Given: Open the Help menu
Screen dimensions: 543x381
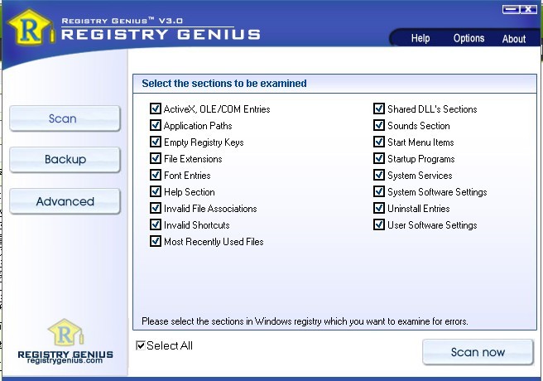Looking at the screenshot, I should coord(420,38).
